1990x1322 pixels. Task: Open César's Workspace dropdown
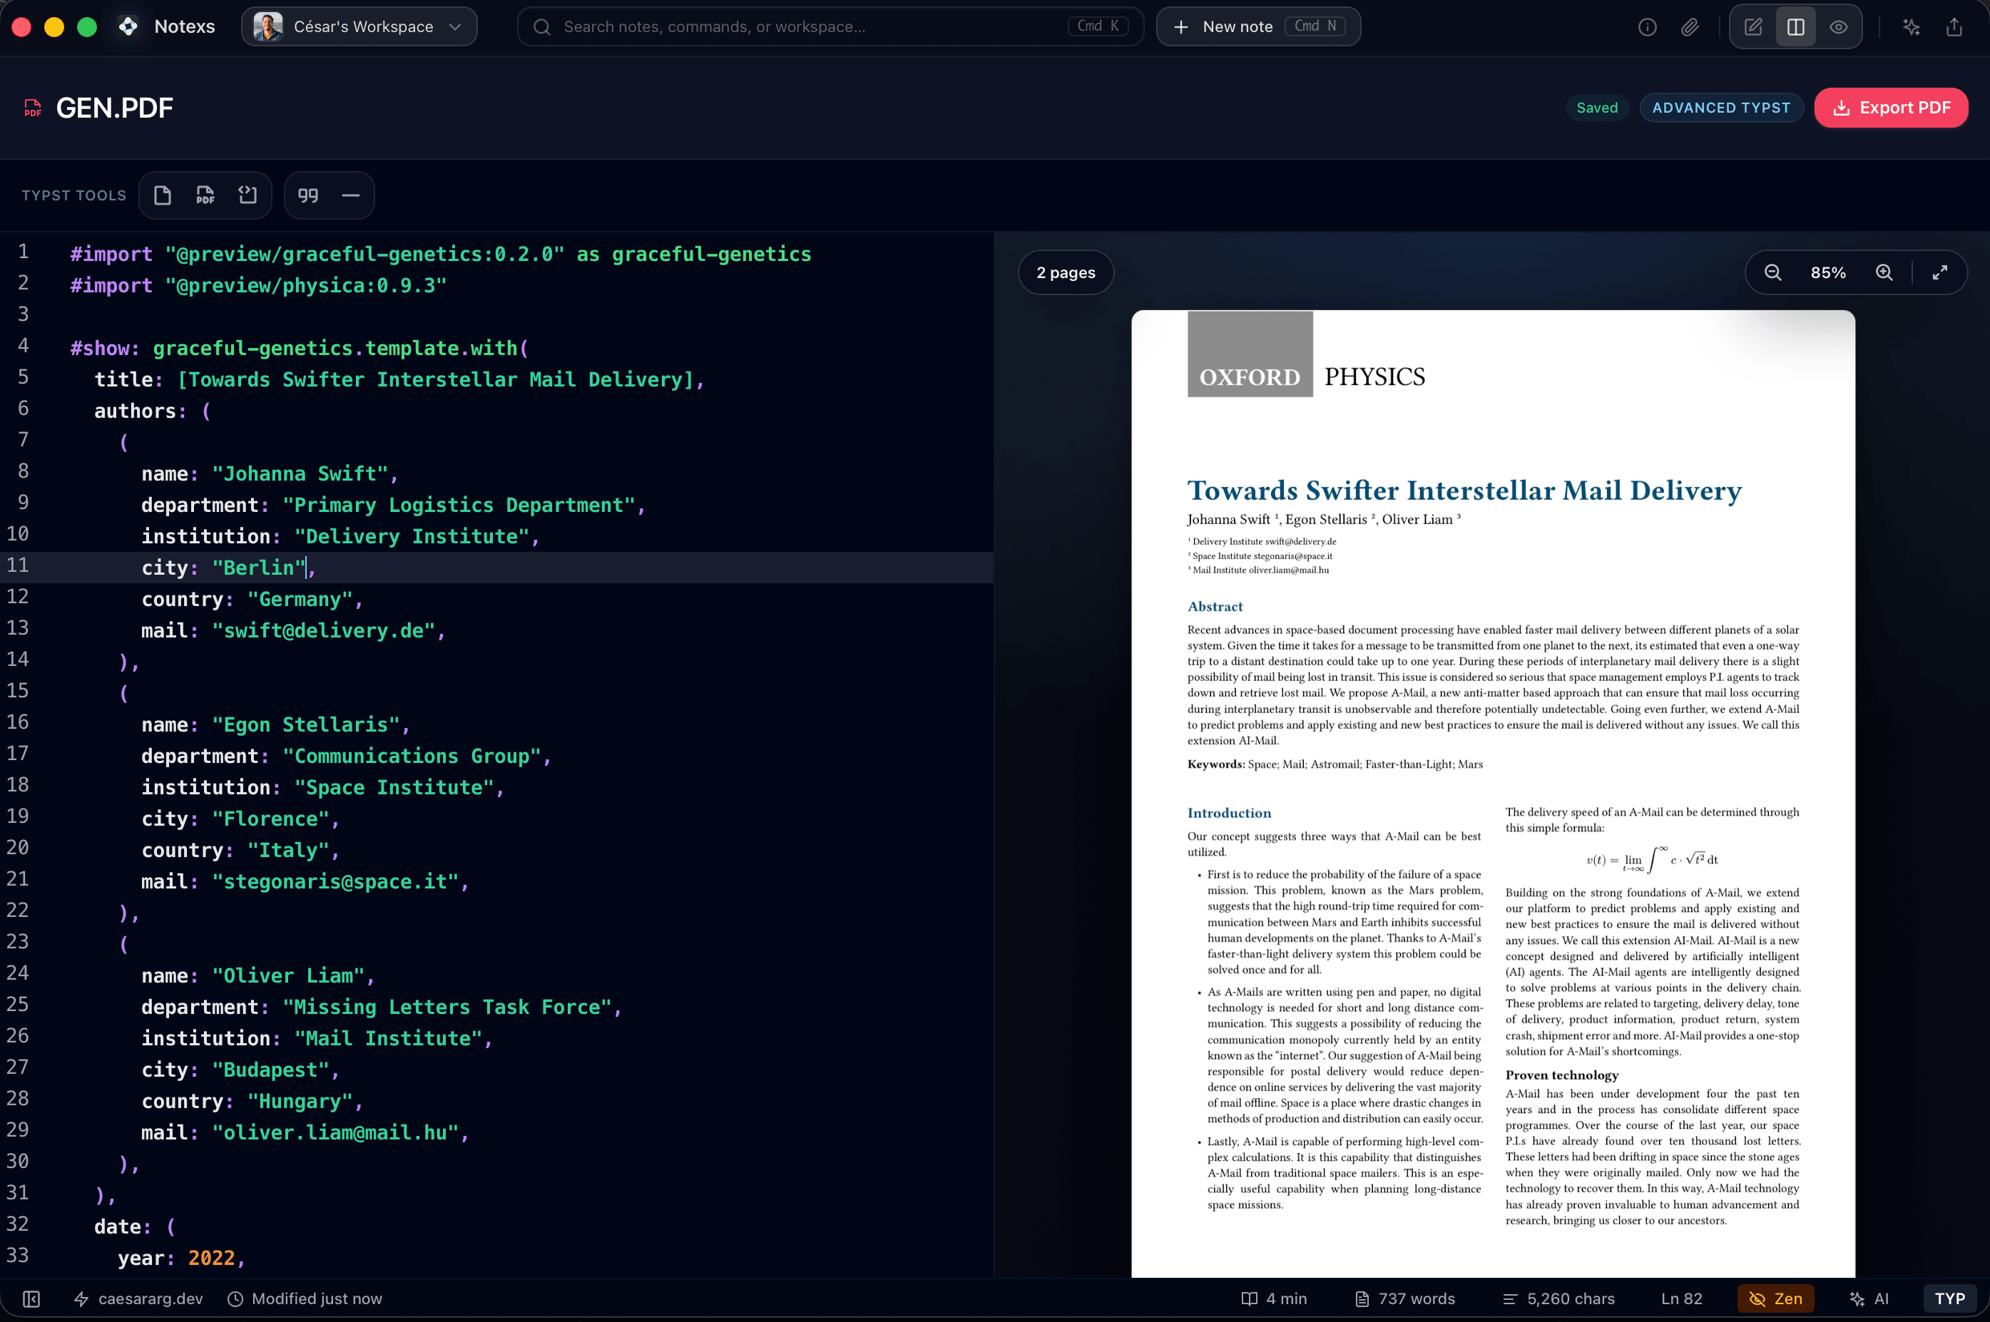[359, 26]
